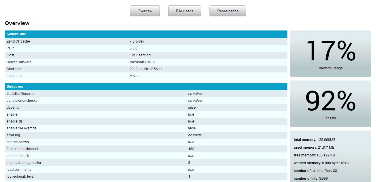Select the wasted memory 0.000 bytes line
Screen dimensions: 376x182
point(321,163)
